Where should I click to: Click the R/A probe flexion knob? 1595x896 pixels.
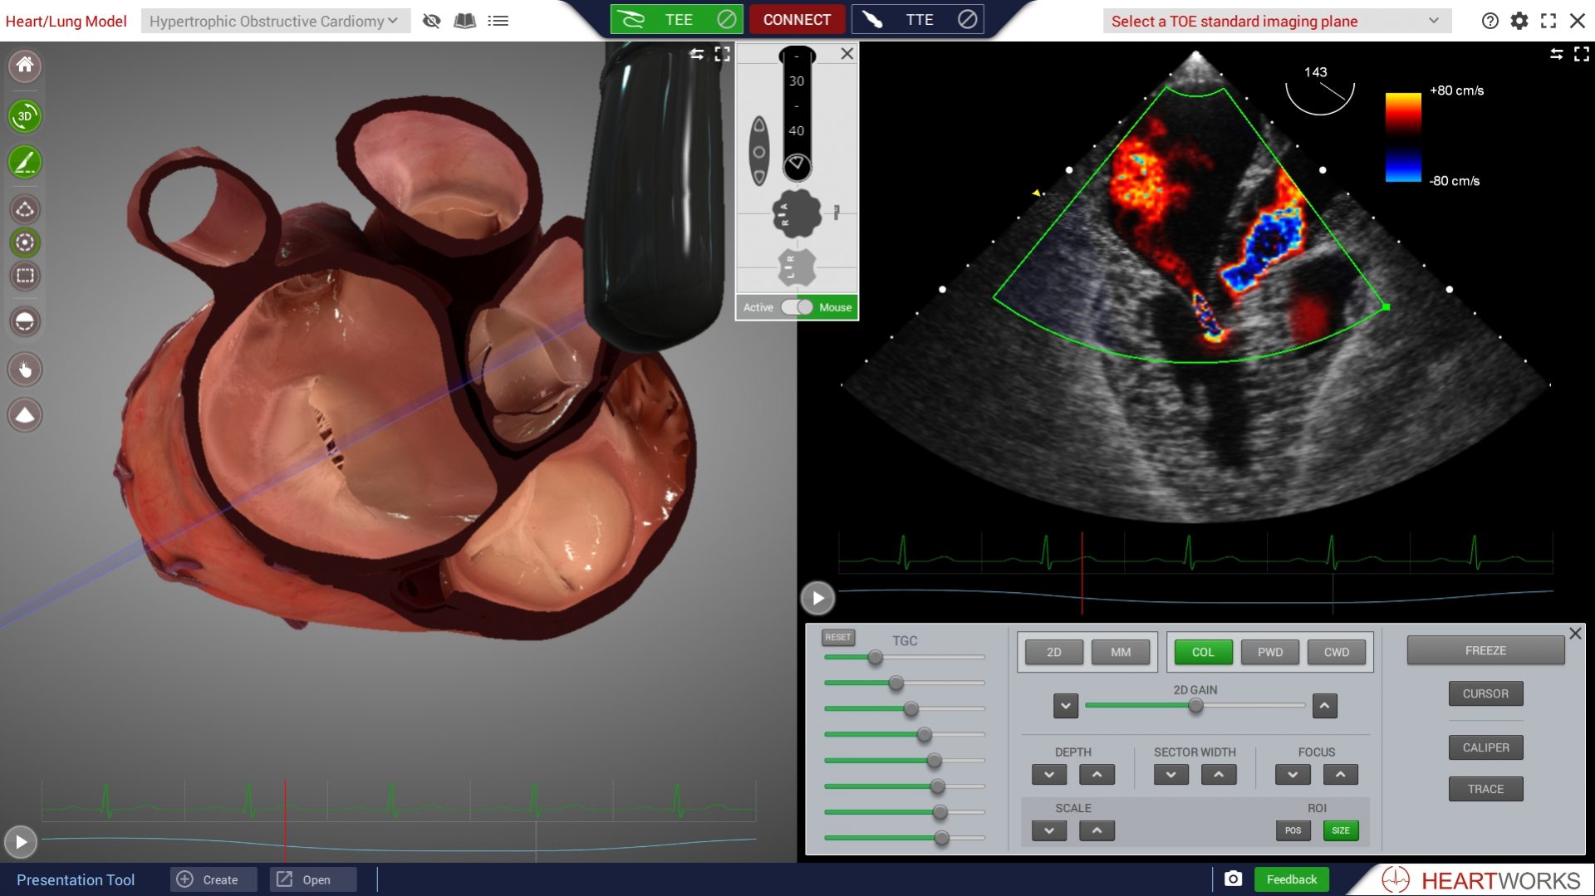click(797, 213)
